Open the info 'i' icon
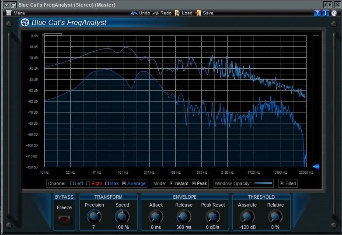This screenshot has height=235, width=342. coord(325,13)
